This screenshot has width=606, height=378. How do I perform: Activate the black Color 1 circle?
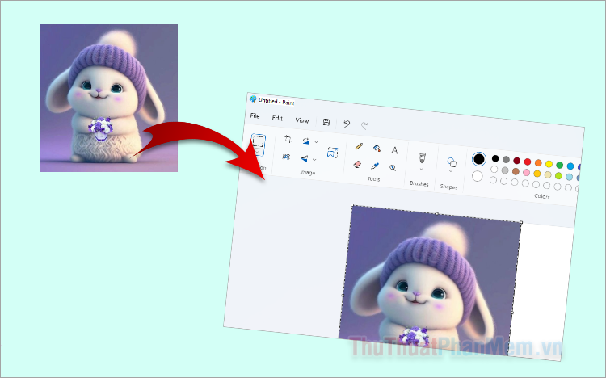tap(479, 159)
